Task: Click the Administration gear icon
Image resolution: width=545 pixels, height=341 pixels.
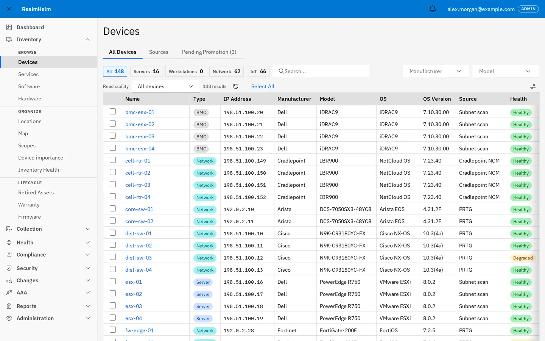Action: [x=9, y=318]
